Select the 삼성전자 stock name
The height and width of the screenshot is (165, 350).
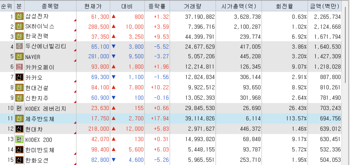pyautogui.click(x=37, y=17)
